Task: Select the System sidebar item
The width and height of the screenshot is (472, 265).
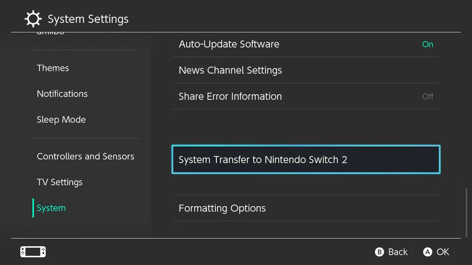Action: click(51, 208)
